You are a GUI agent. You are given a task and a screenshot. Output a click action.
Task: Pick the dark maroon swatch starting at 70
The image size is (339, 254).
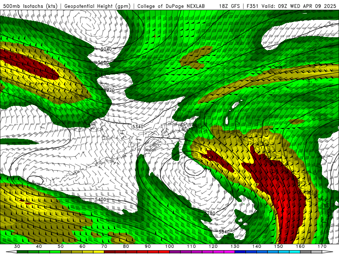[109, 252]
